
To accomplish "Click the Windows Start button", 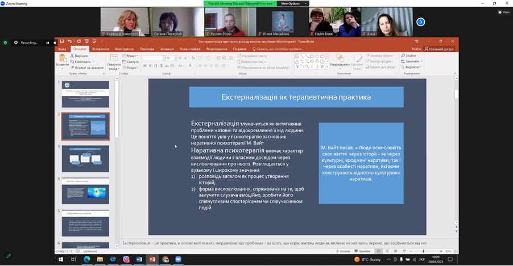I will point(62,260).
